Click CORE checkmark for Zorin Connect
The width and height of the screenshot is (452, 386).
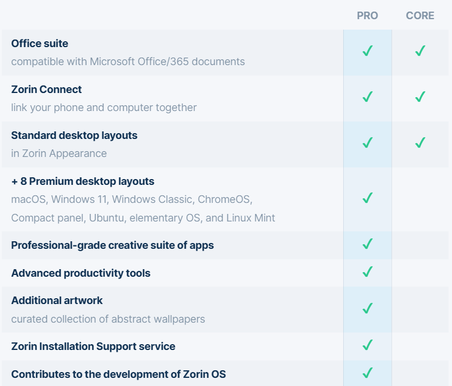pyautogui.click(x=420, y=97)
